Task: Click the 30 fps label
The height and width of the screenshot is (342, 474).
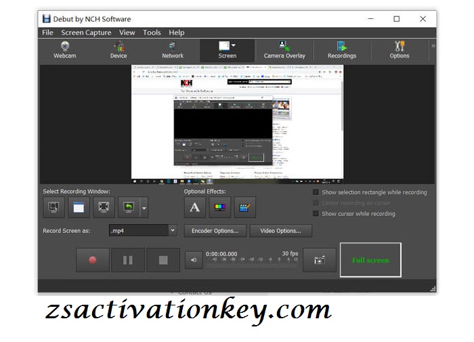Action: click(x=290, y=253)
